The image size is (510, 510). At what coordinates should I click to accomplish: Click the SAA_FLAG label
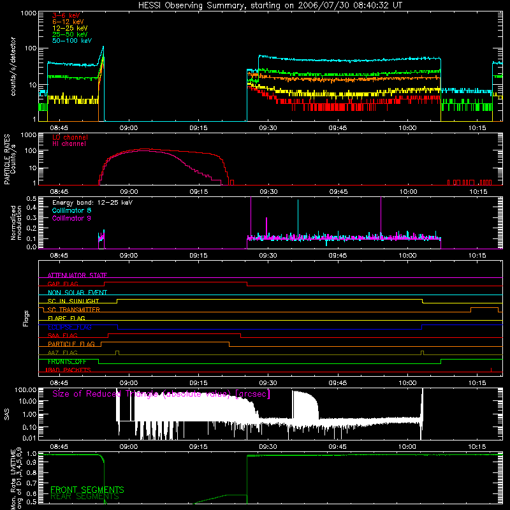62,336
